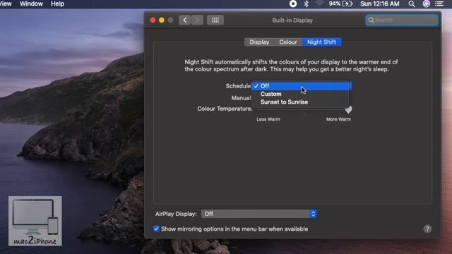This screenshot has height=254, width=452.
Task: Click the Colour Temperature label
Action: [x=225, y=109]
